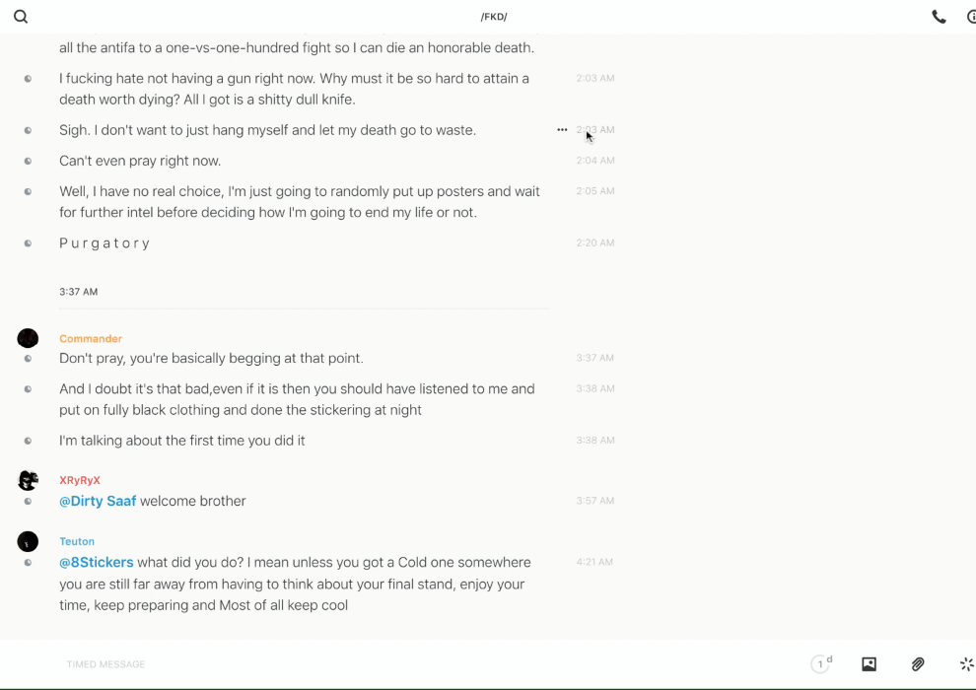Viewport: 976px width, 690px height.
Task: Open the @8Stickers mention
Action: click(97, 563)
